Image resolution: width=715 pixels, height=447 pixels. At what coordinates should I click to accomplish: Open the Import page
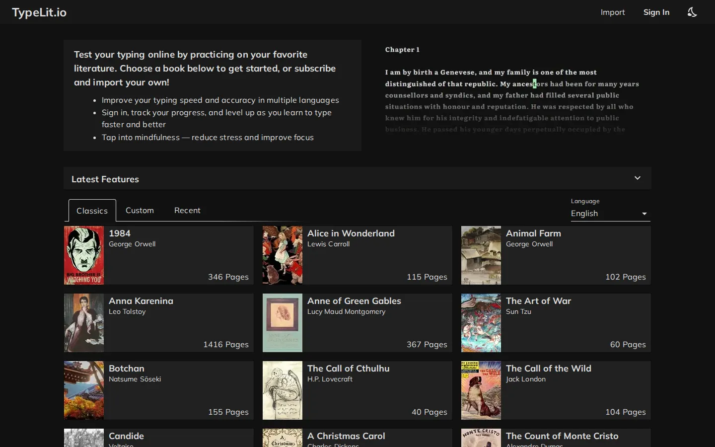(613, 12)
